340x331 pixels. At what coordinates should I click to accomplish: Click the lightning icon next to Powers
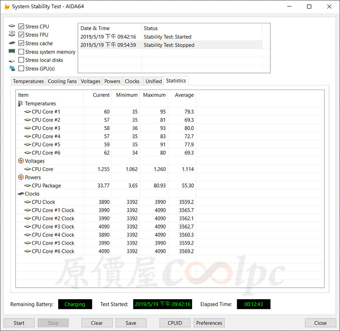pos(20,177)
